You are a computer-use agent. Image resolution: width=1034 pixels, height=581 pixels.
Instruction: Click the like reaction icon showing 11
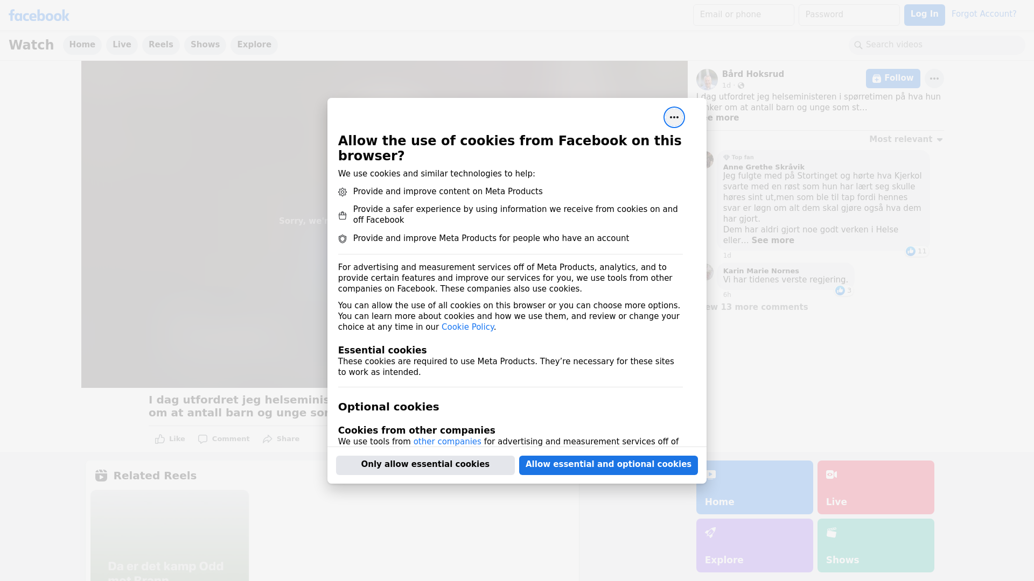910,251
